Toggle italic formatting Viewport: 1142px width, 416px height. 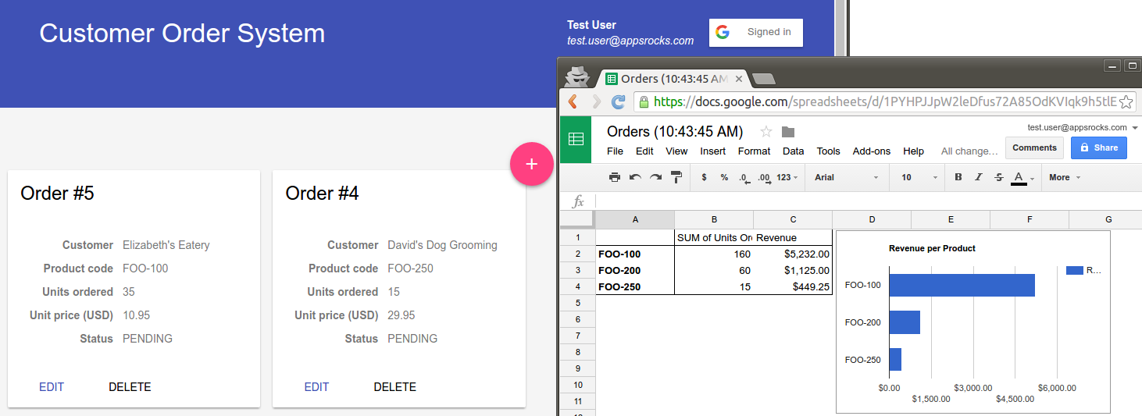[978, 177]
